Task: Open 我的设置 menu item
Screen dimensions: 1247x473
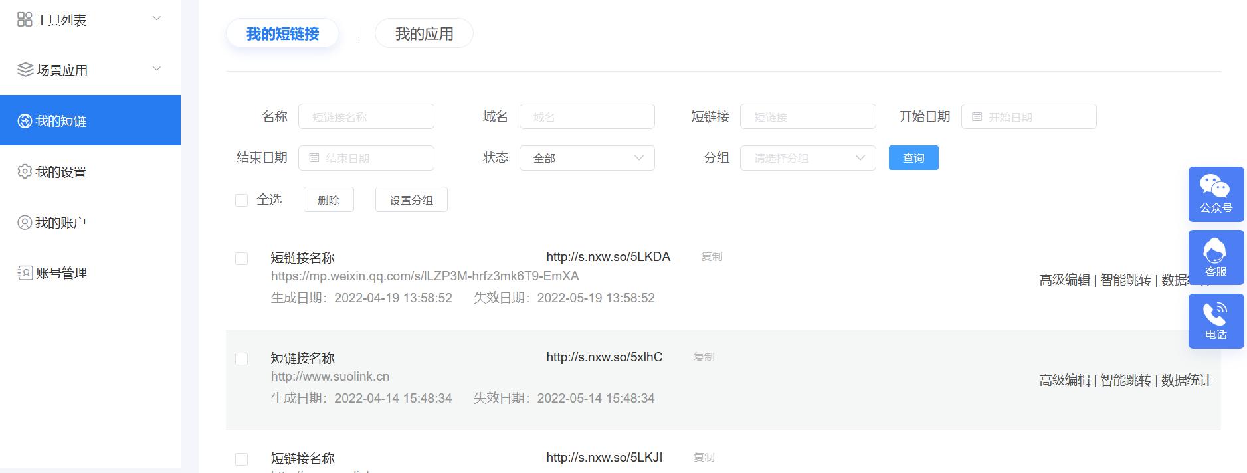Action: (90, 171)
